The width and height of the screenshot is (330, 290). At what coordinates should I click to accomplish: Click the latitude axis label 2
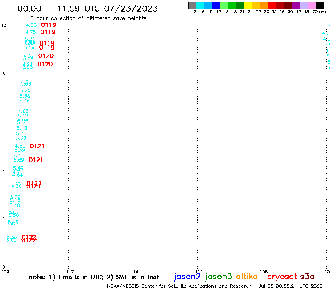(4, 219)
